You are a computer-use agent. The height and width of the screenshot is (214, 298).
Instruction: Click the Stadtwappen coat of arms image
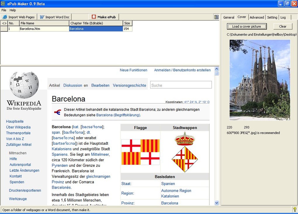pyautogui.click(x=185, y=152)
